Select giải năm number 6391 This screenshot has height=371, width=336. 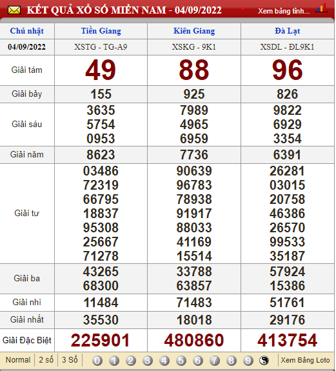(287, 155)
